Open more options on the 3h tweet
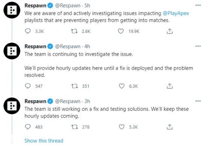207x145 pixels. pyautogui.click(x=198, y=101)
